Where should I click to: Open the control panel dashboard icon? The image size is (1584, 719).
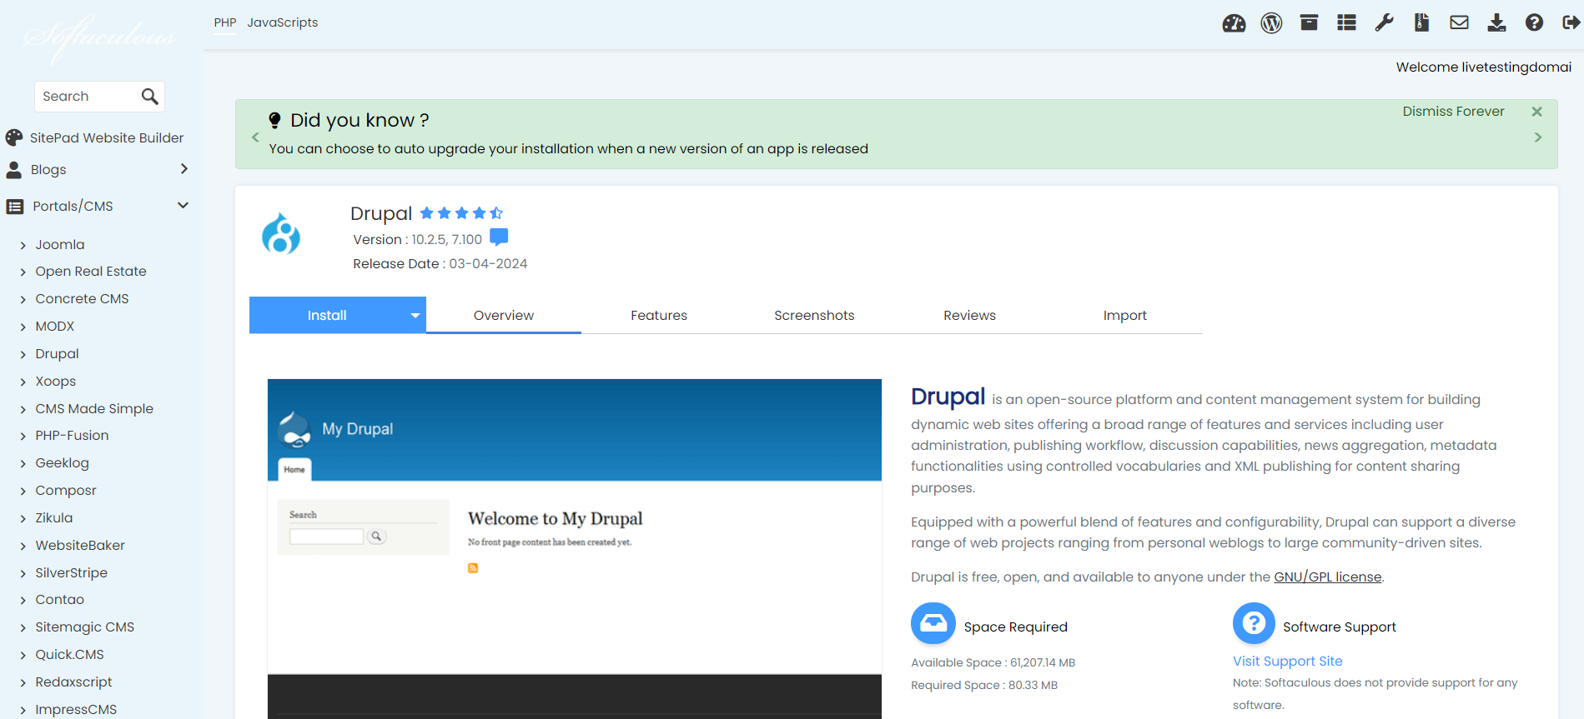[1234, 23]
